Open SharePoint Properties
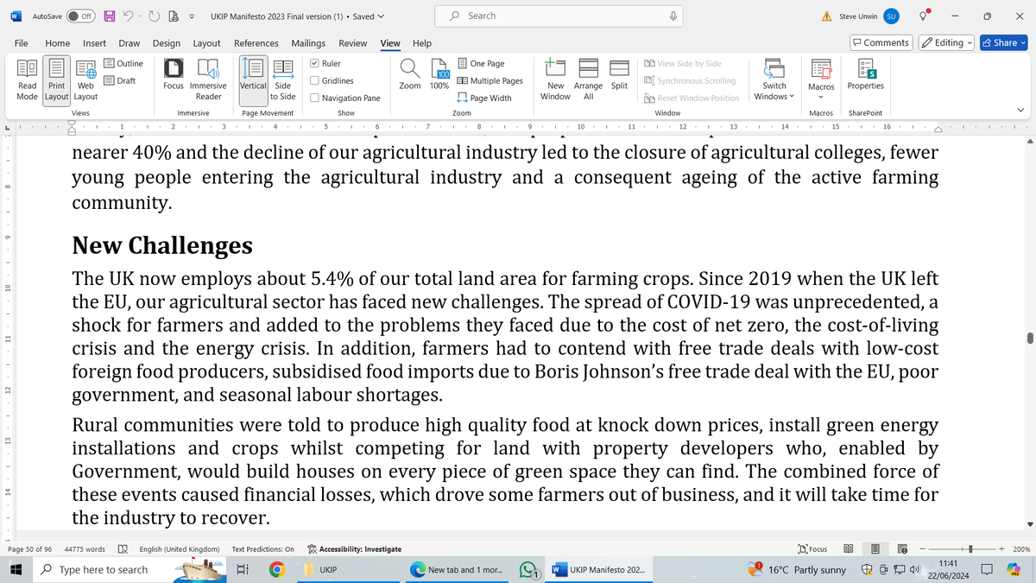Viewport: 1036px width, 583px height. (865, 75)
